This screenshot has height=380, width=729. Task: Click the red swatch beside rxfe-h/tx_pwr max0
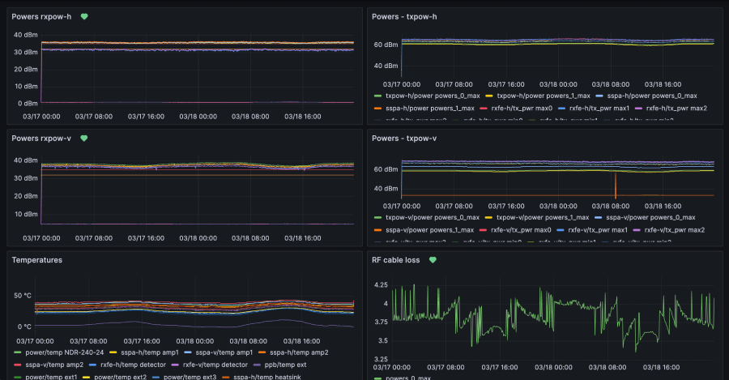[484, 109]
